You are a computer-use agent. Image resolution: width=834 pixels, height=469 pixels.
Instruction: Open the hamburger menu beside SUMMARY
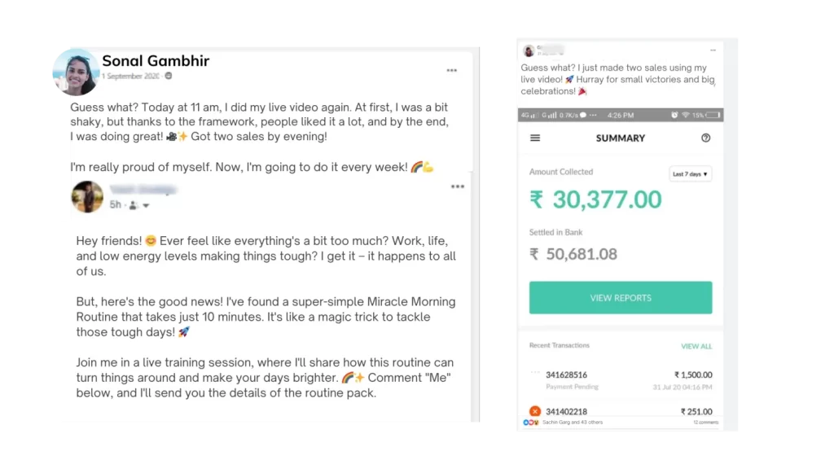535,138
